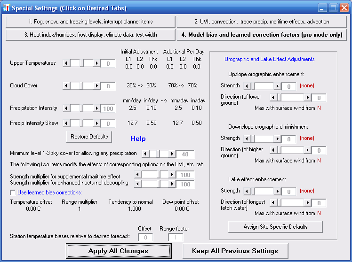Screen dimensions: 352x262
Task: Click left arrow of Precip Intensity Skew slider
Action: (x=66, y=123)
